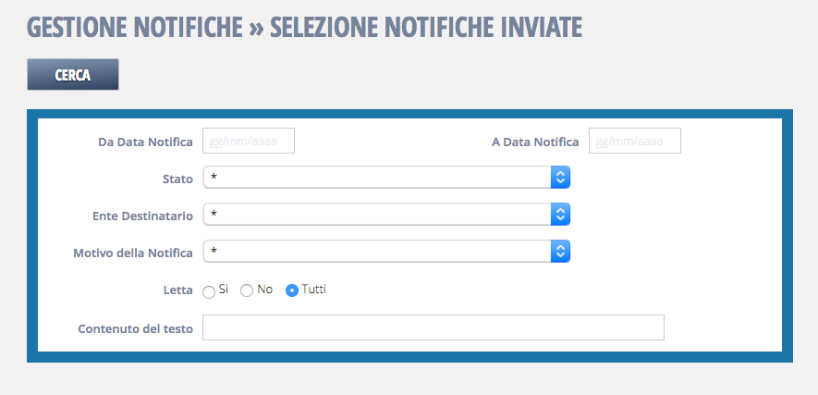Focus the A Data Notifica date field

click(x=634, y=141)
